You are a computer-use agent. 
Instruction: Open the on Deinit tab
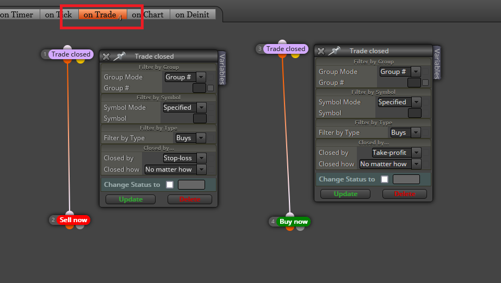(x=193, y=15)
